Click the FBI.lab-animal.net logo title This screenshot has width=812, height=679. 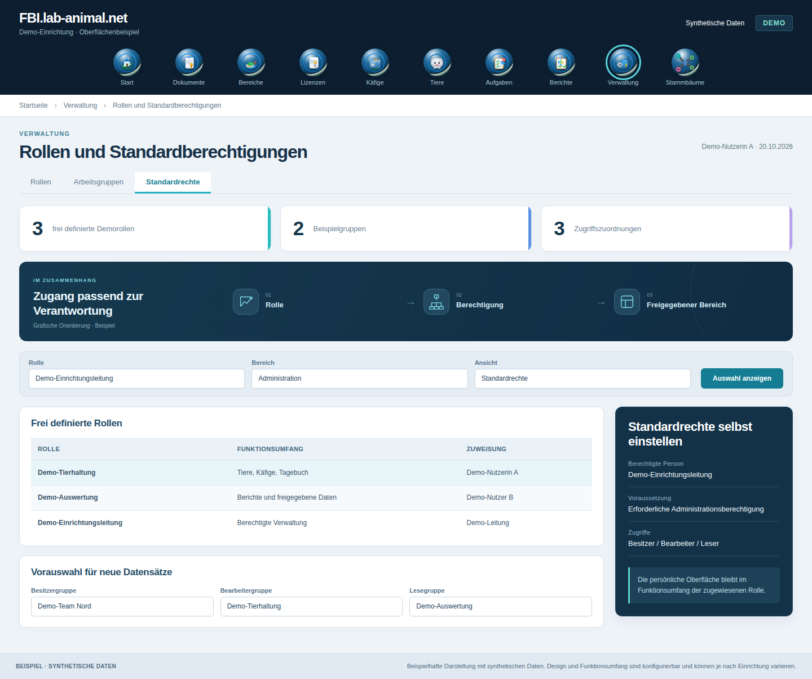point(73,18)
